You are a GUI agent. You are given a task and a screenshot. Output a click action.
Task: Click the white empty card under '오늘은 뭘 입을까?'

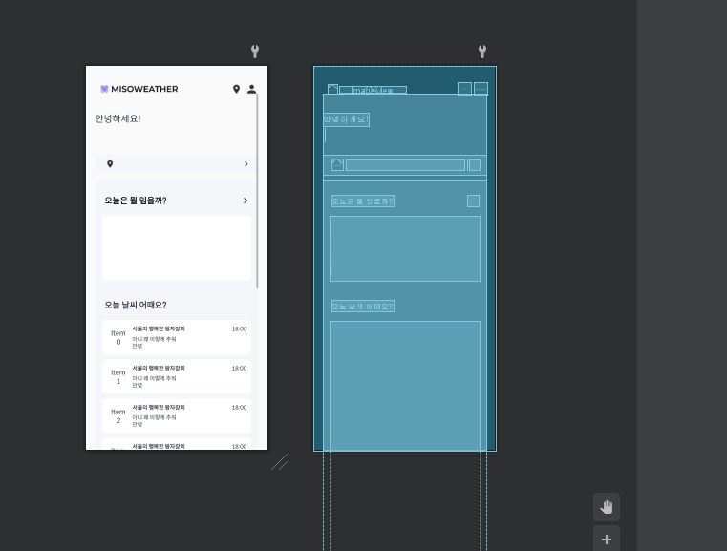(x=177, y=248)
